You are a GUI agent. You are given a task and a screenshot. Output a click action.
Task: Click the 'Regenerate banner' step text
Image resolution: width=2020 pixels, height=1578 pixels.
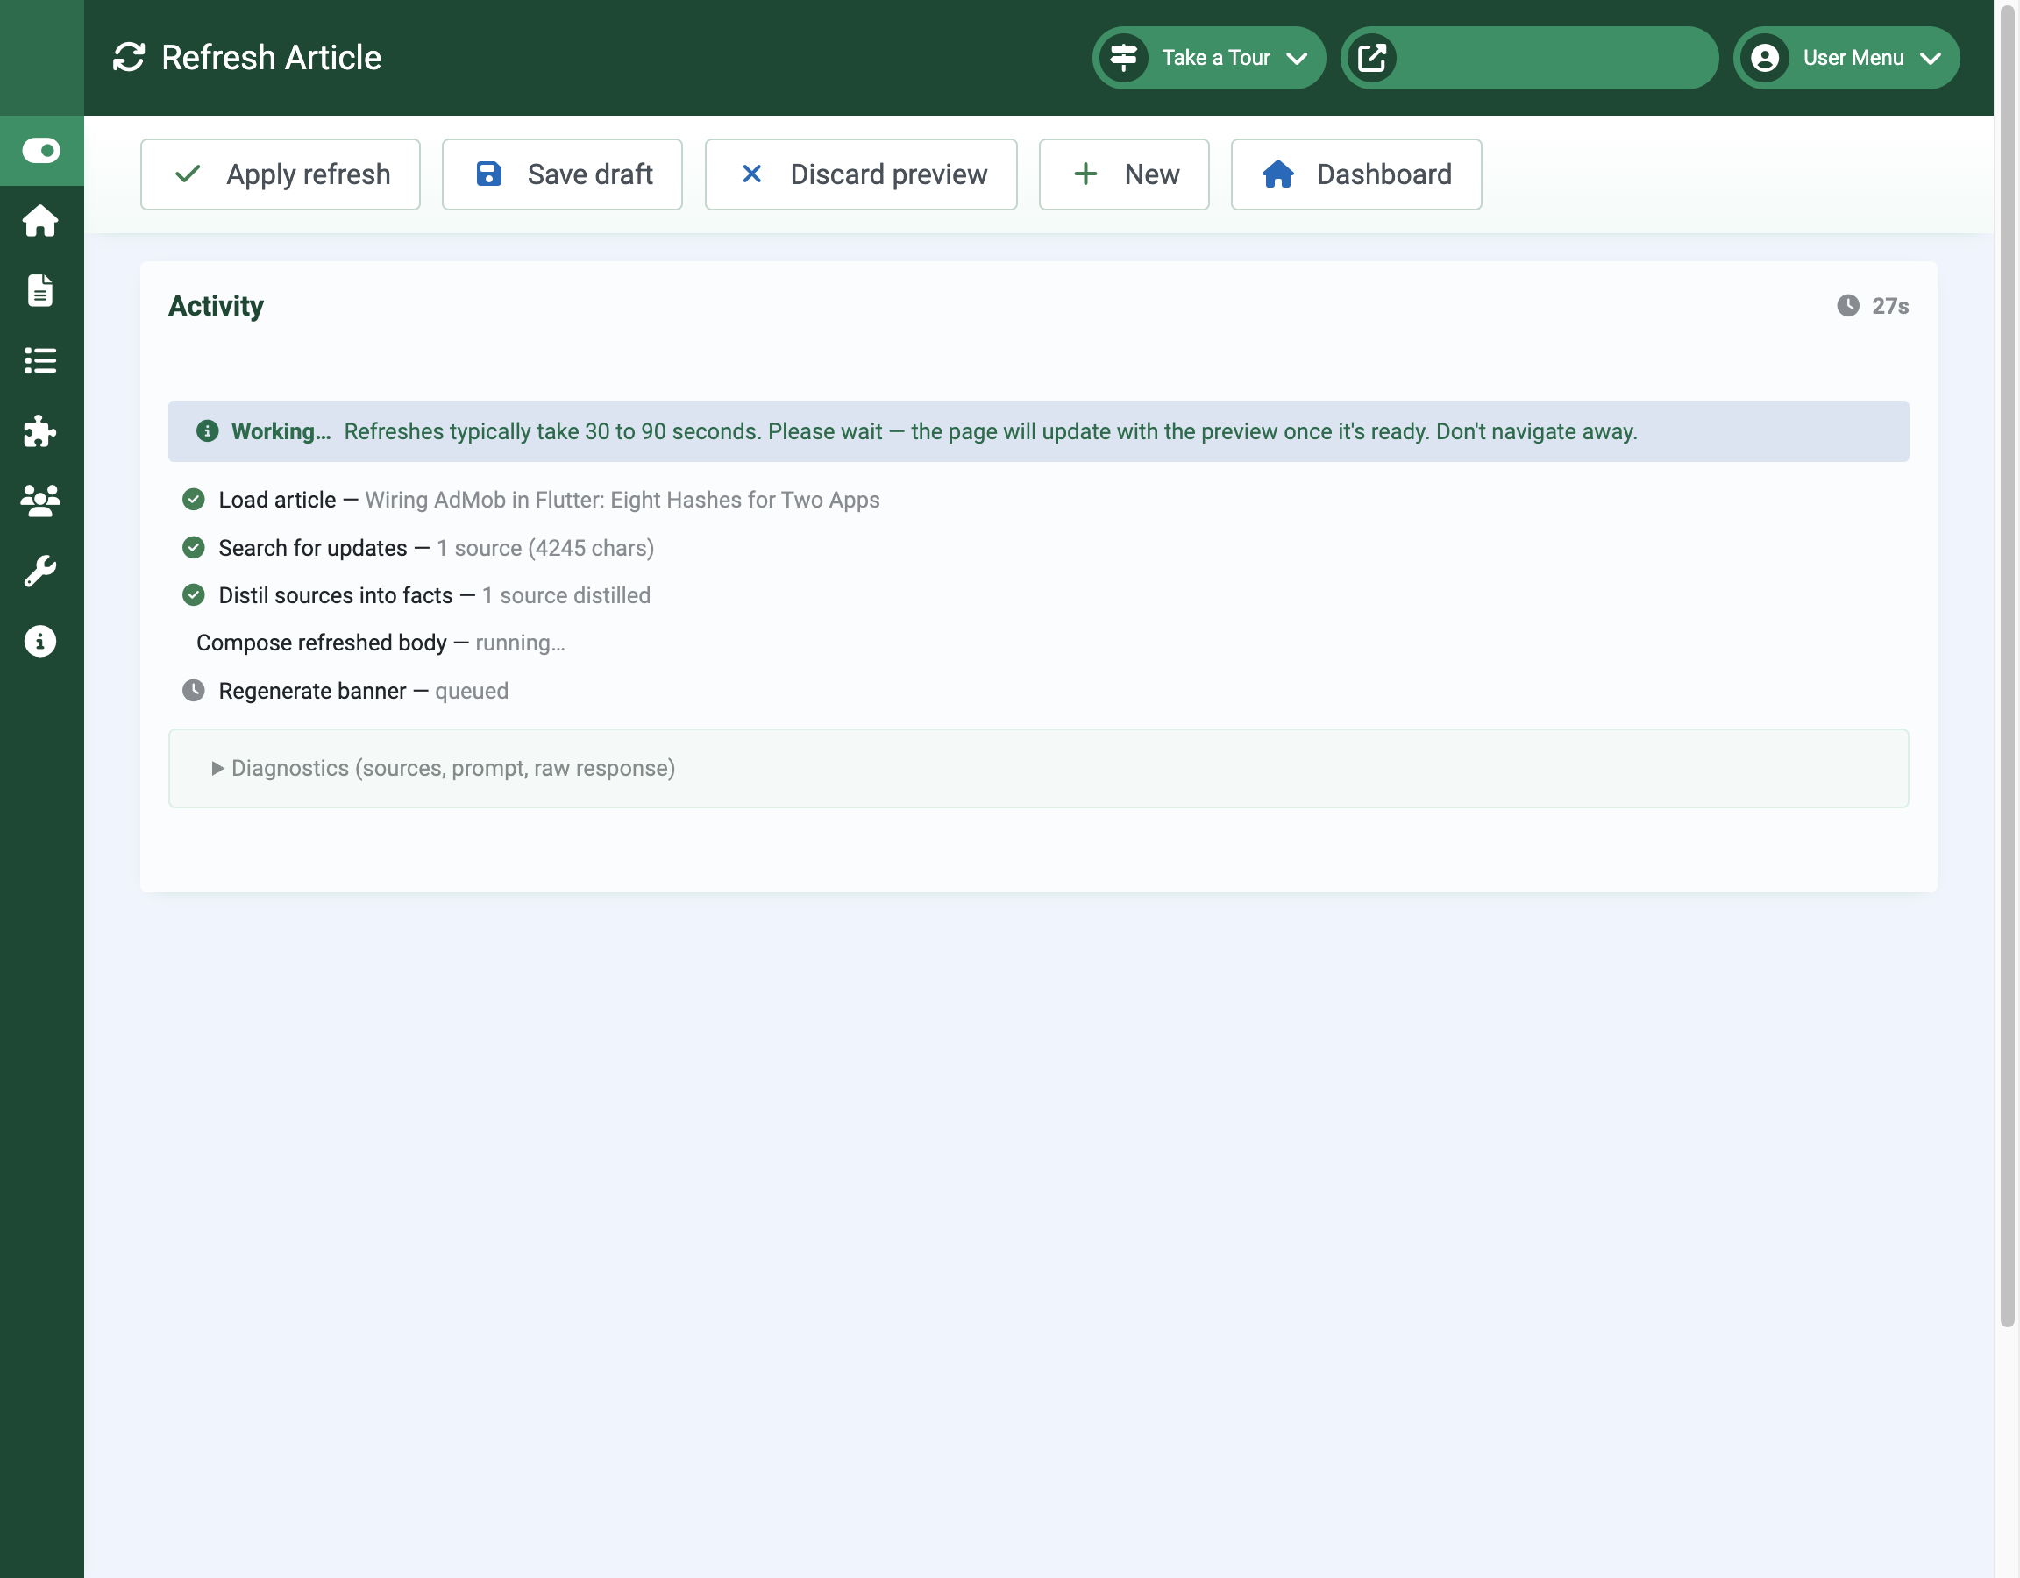(312, 691)
